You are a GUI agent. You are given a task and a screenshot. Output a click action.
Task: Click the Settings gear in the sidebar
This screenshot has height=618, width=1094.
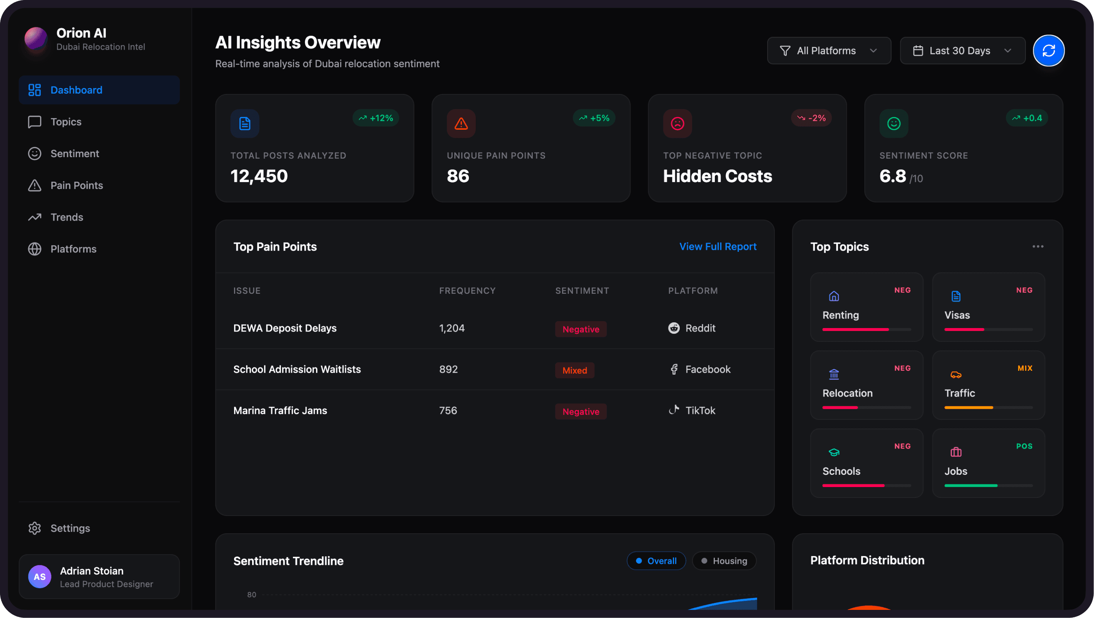tap(35, 528)
